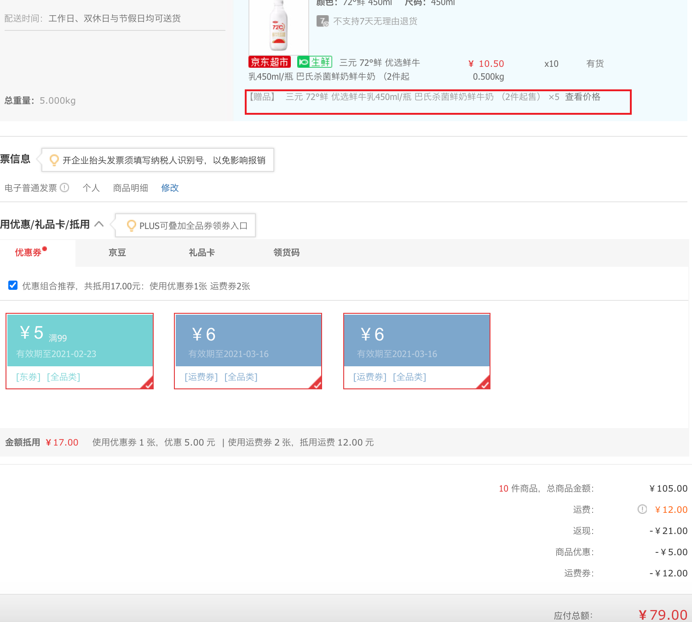692x622 pixels.
Task: Click the 总重量 5.000kg text
Action: click(40, 100)
